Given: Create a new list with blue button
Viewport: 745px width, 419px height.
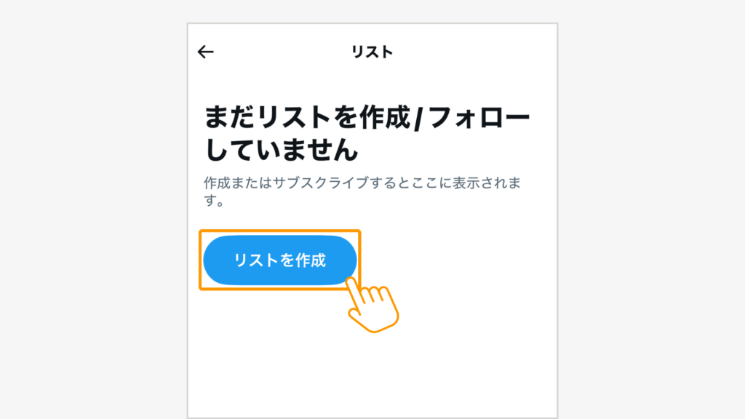Looking at the screenshot, I should [280, 260].
